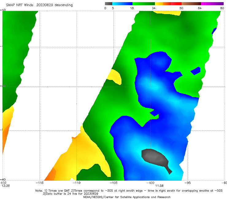Click the longitude label '-120'
This screenshot has width=227, height=199.
[3, 183]
